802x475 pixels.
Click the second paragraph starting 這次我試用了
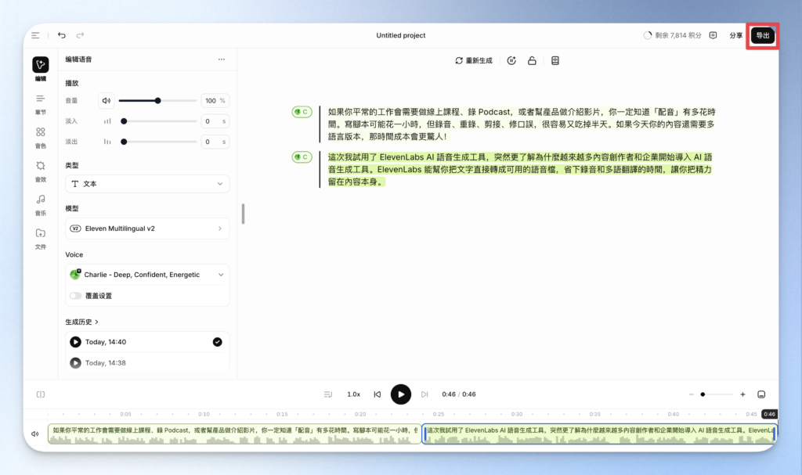(520, 169)
